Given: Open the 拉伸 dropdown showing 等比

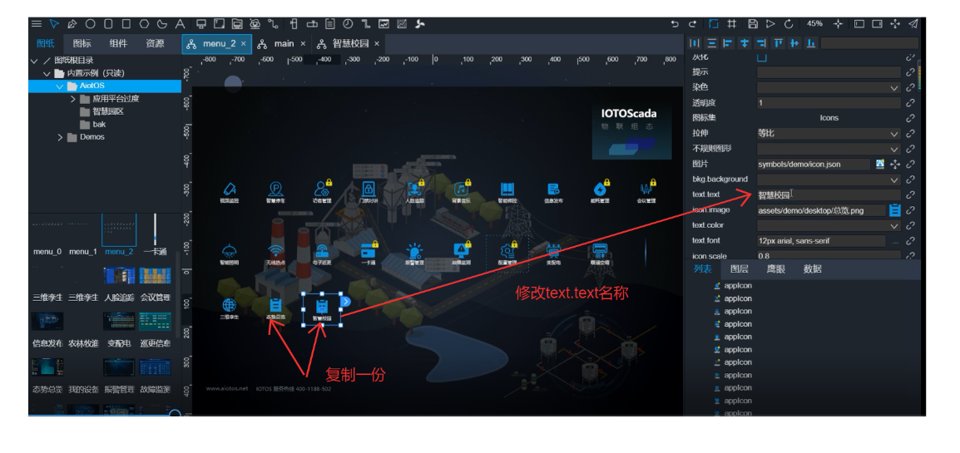Looking at the screenshot, I should [828, 133].
